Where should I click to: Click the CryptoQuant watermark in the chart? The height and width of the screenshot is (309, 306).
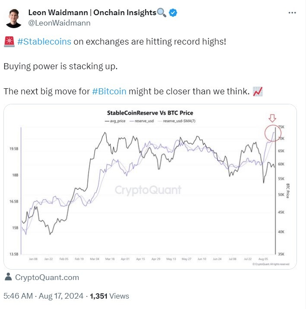pos(148,190)
